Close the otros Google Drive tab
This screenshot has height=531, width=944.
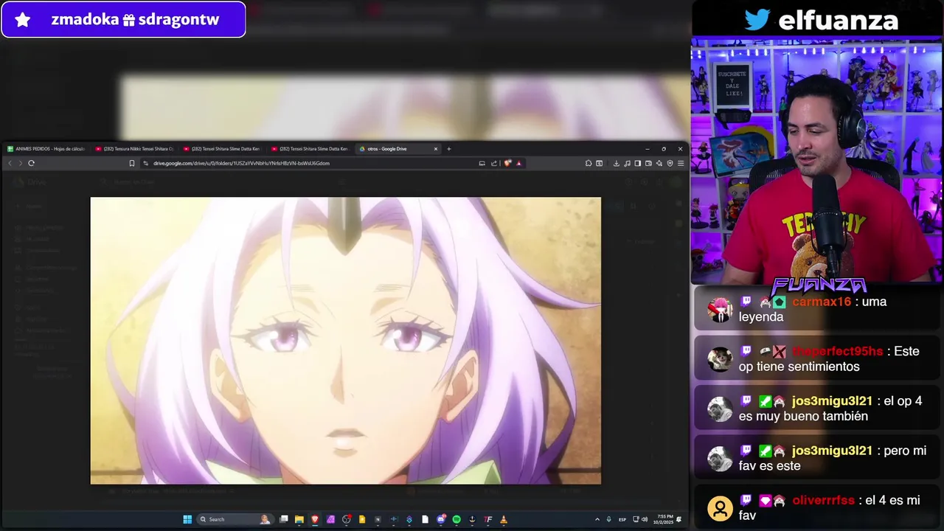tap(436, 149)
